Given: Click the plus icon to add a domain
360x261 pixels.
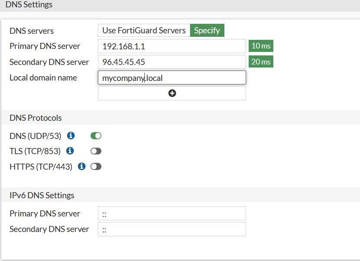Looking at the screenshot, I should tap(172, 93).
